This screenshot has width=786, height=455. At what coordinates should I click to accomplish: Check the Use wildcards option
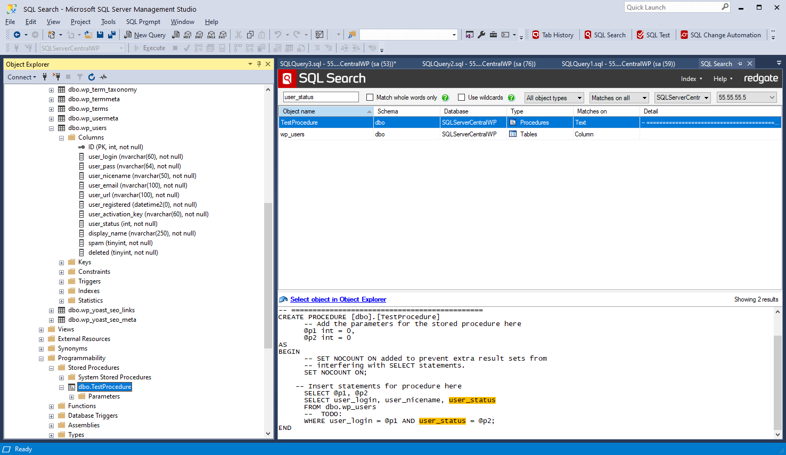(x=461, y=97)
